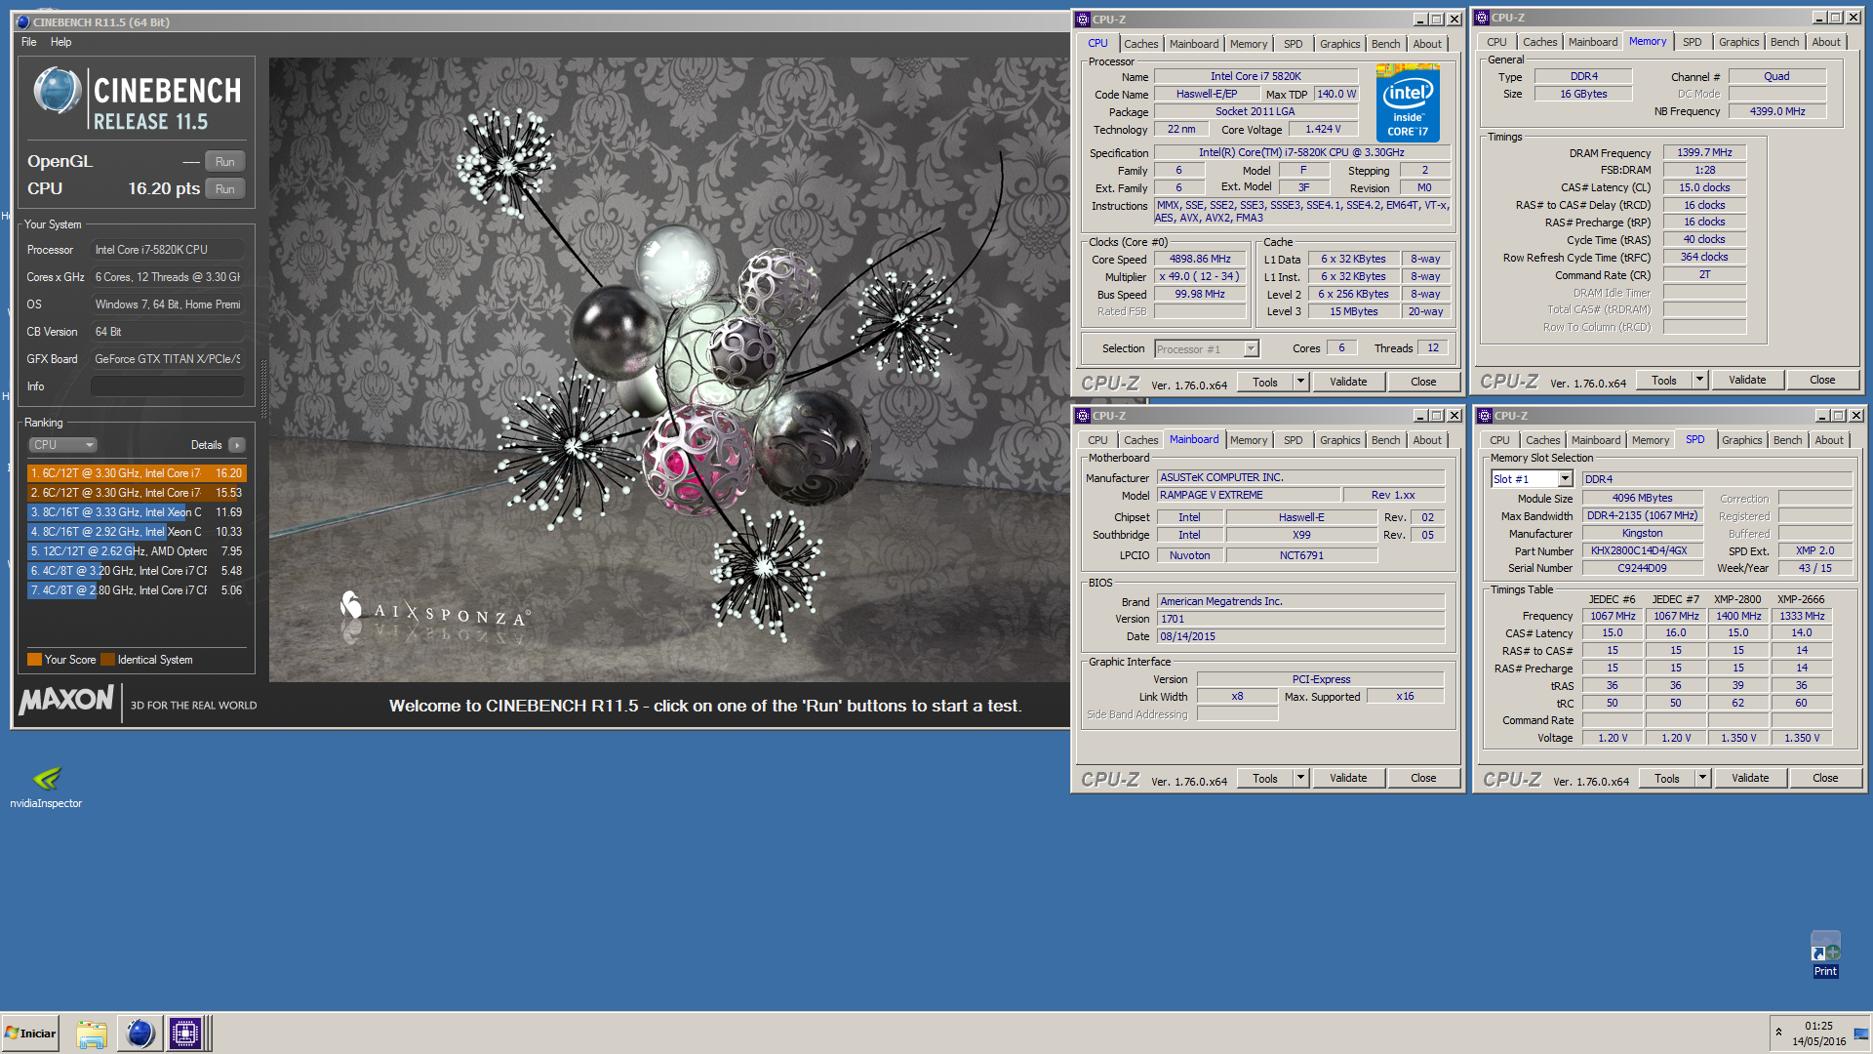Open the File menu in Cinebench
The image size is (1873, 1054).
click(29, 42)
